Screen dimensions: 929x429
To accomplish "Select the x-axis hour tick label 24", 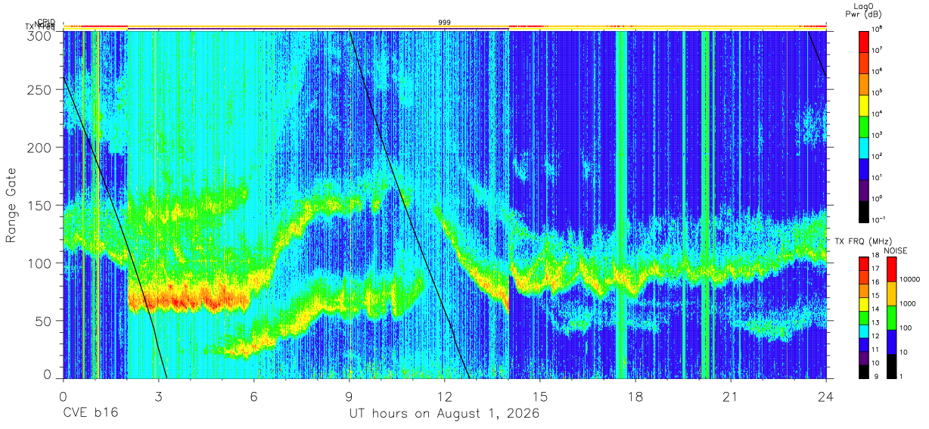I will [826, 396].
